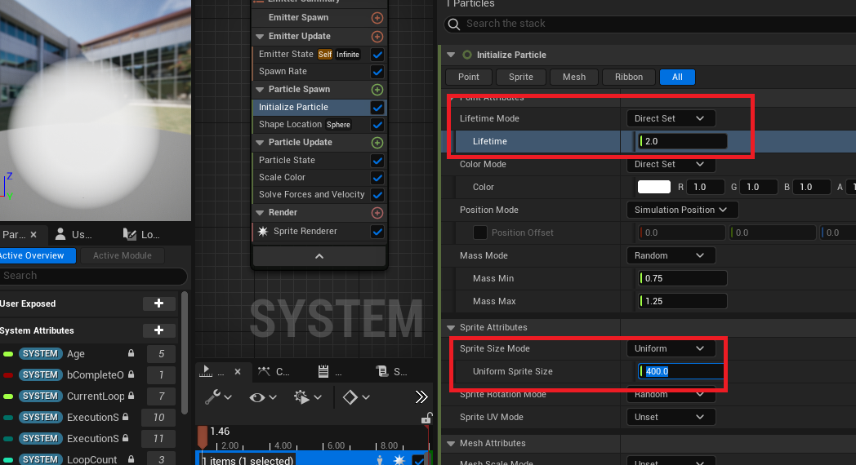Open the Color Mode dropdown
856x465 pixels.
click(671, 164)
